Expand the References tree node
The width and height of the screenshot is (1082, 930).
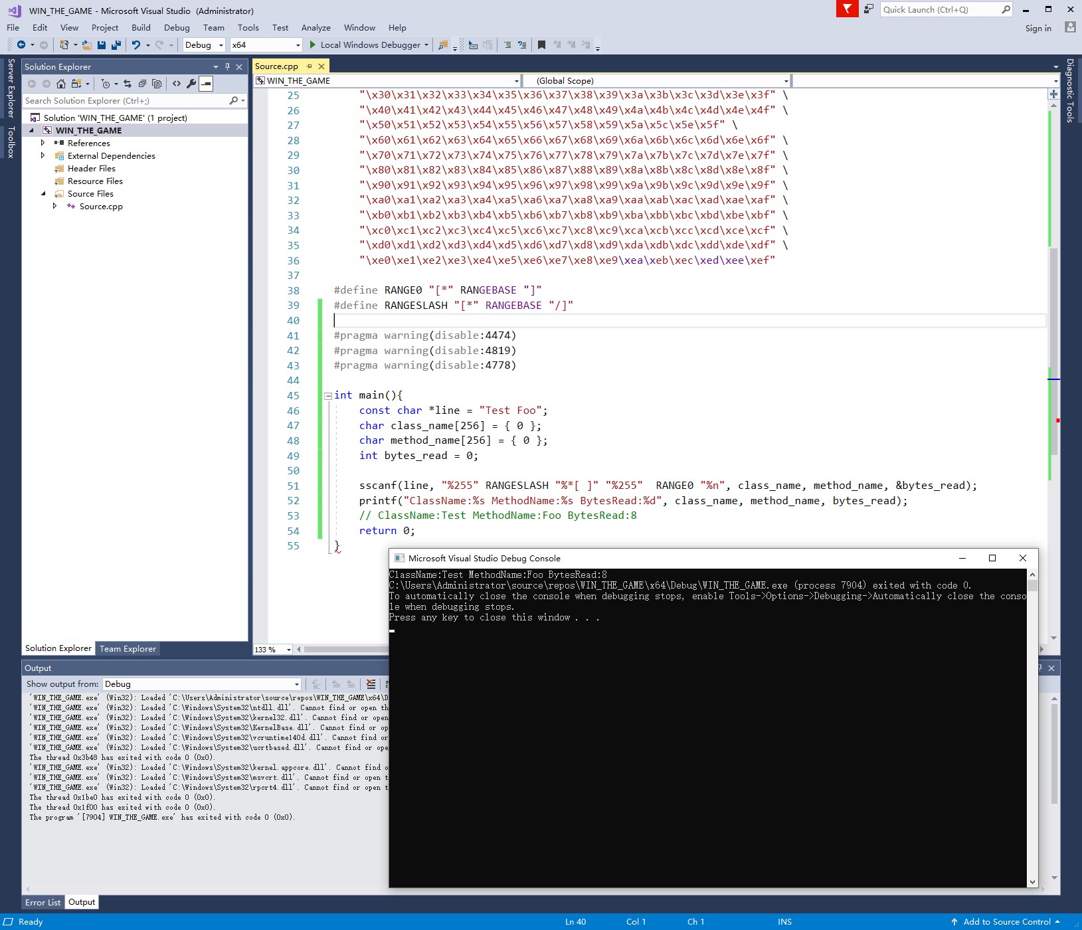point(43,143)
